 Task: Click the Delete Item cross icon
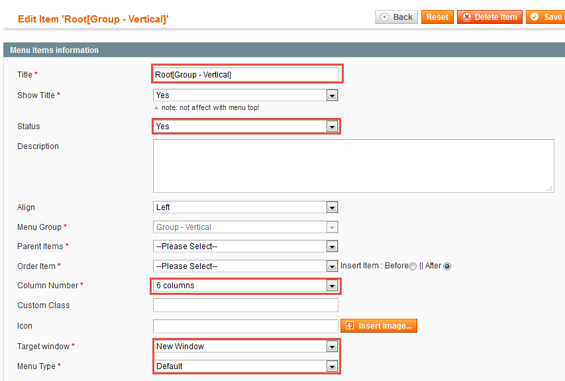pyautogui.click(x=466, y=17)
